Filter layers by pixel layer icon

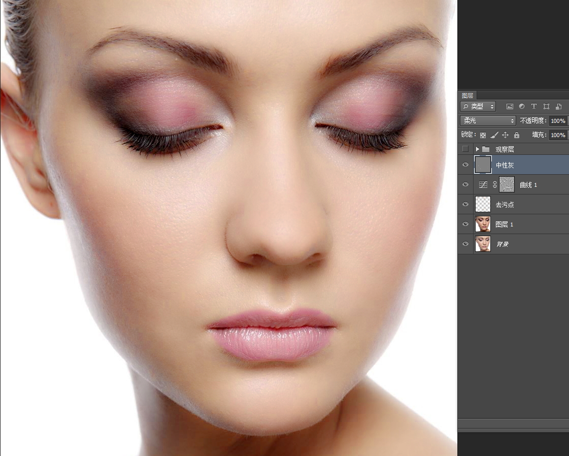tap(510, 106)
